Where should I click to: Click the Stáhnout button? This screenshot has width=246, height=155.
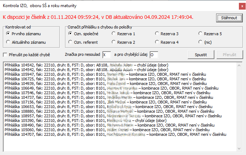pyautogui.click(x=229, y=17)
